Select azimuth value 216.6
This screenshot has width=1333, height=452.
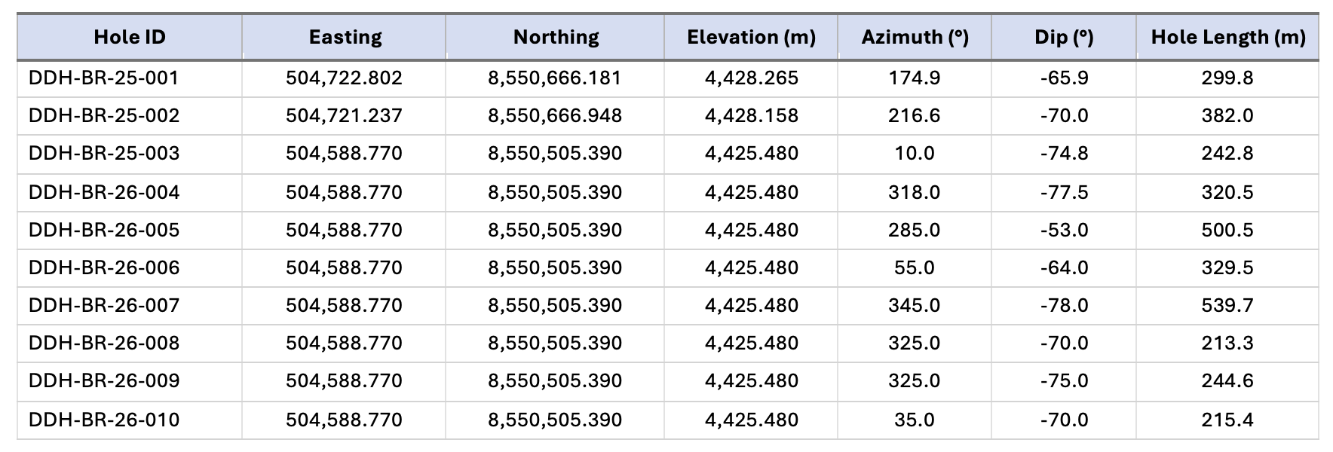(x=914, y=115)
